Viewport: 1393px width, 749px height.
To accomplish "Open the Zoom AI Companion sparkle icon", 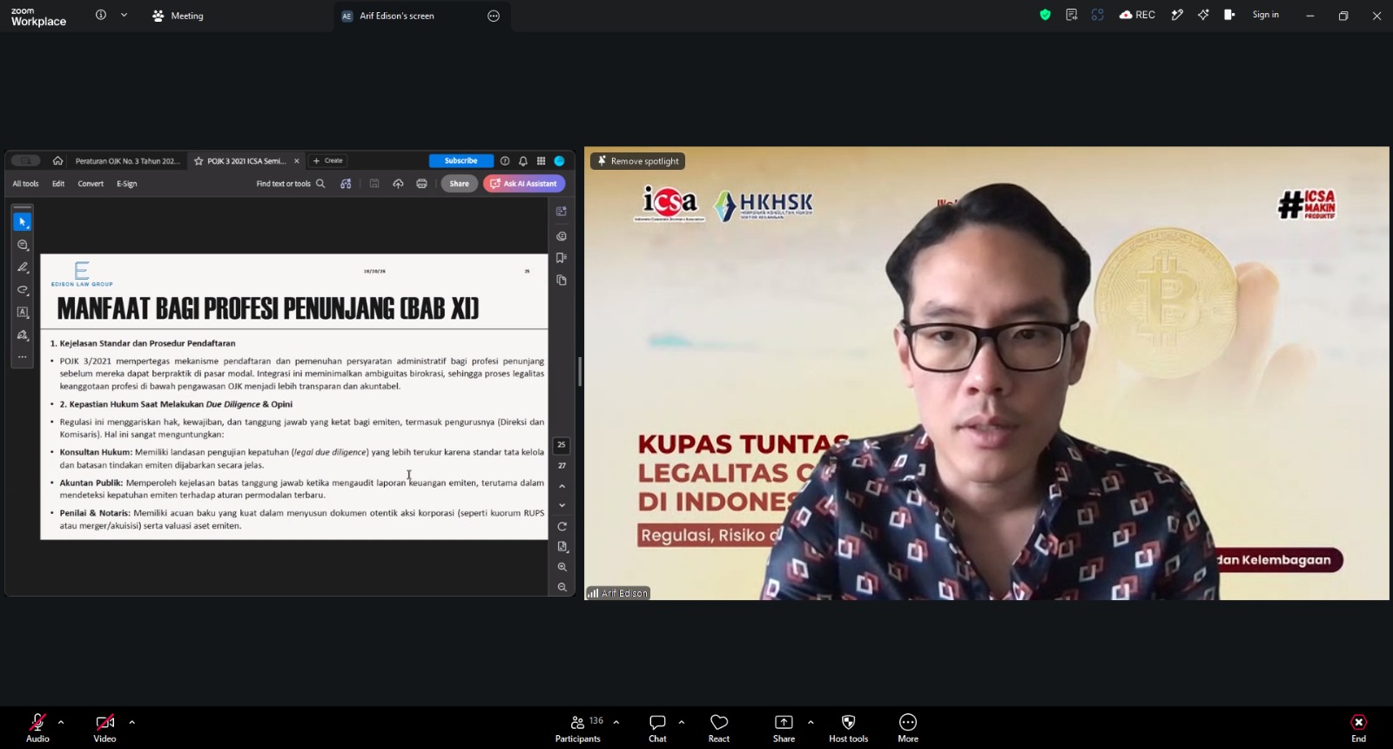I will coord(1203,15).
